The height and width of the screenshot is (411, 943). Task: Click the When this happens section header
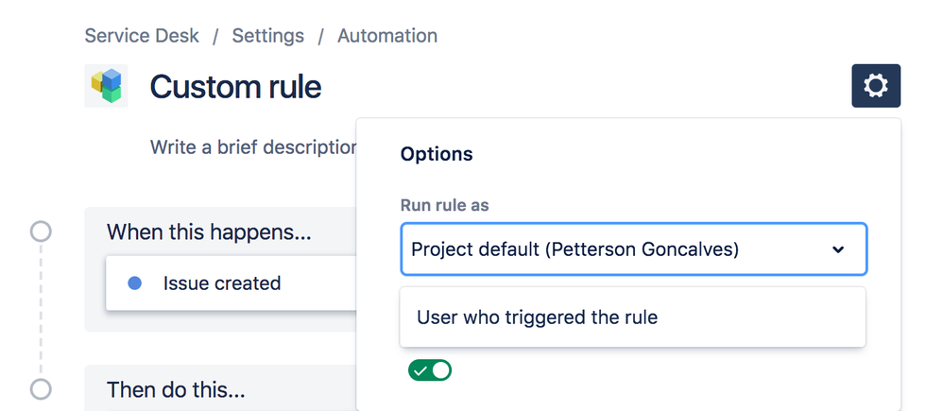click(x=209, y=231)
